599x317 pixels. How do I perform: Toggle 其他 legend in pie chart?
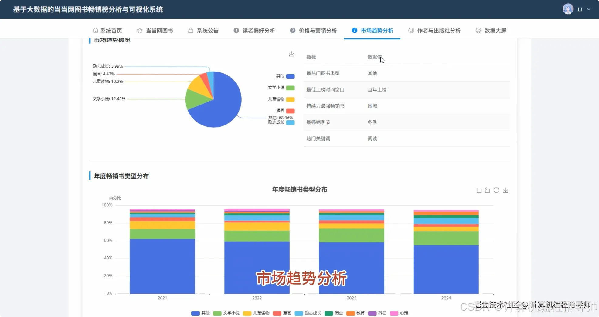tap(285, 76)
